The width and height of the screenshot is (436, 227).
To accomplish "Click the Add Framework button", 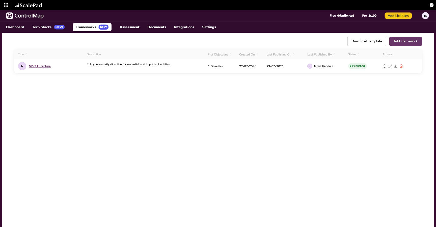I will click(405, 41).
